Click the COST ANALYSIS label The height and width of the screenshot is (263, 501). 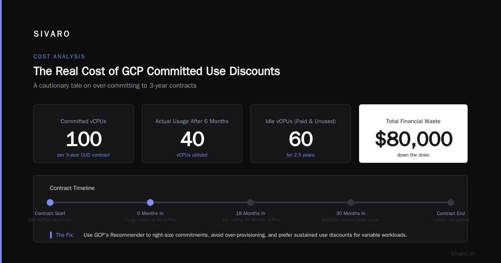[59, 56]
